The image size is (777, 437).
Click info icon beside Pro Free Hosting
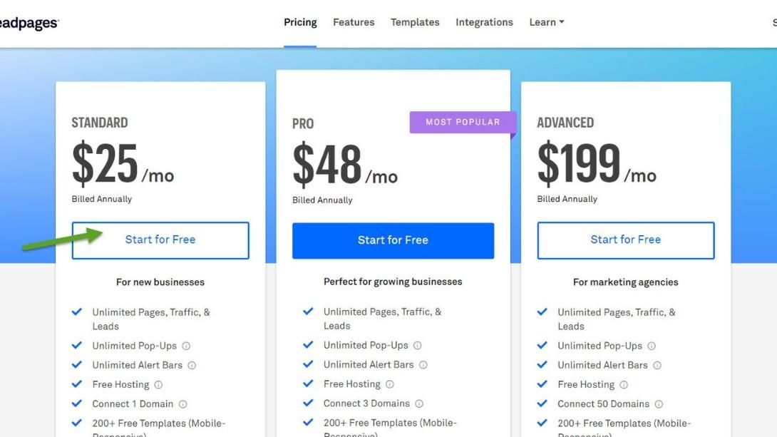[x=389, y=384]
